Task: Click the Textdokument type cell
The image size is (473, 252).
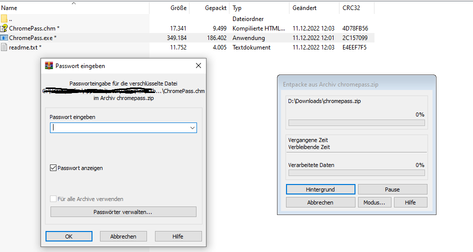Action: point(251,47)
